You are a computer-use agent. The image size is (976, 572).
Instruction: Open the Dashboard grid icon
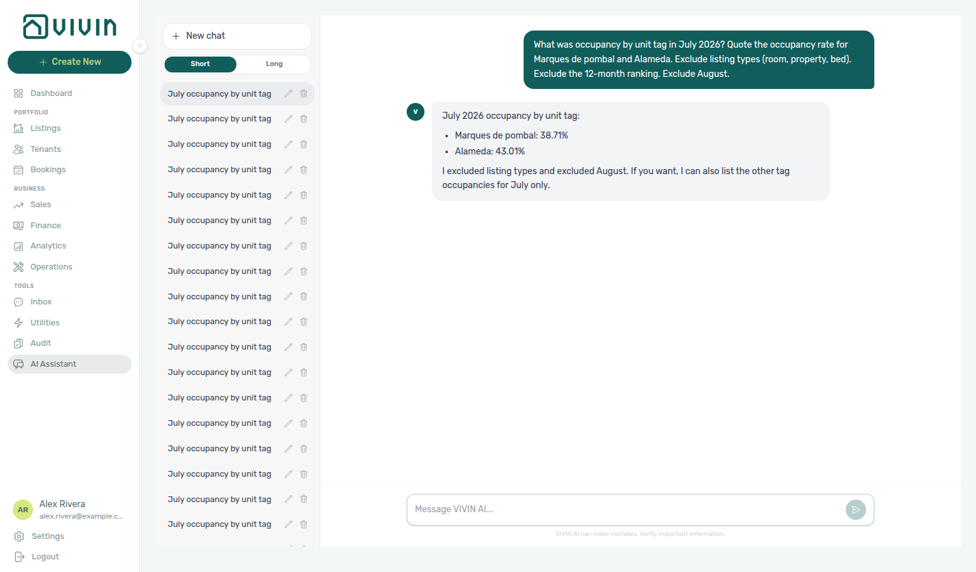point(18,93)
